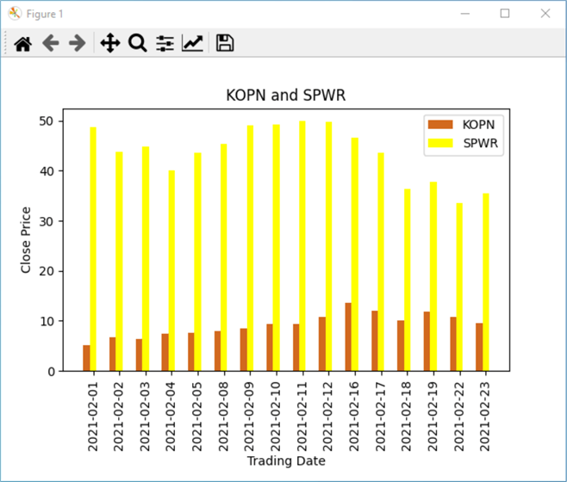Reset the plot to original view
This screenshot has height=482, width=567.
pyautogui.click(x=22, y=43)
